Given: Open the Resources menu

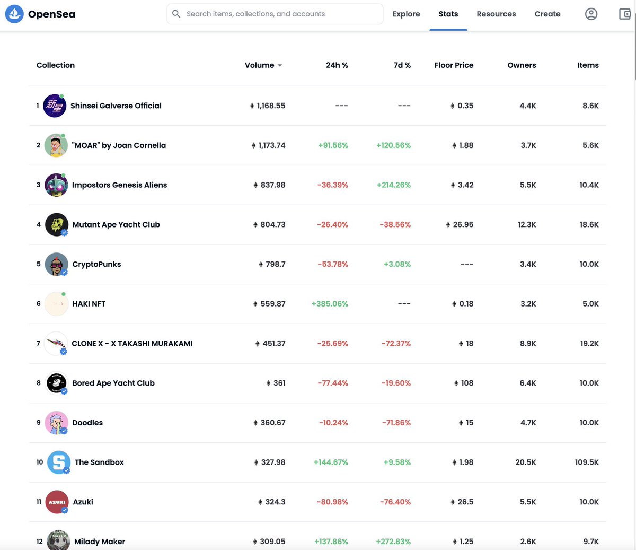Looking at the screenshot, I should click(496, 14).
